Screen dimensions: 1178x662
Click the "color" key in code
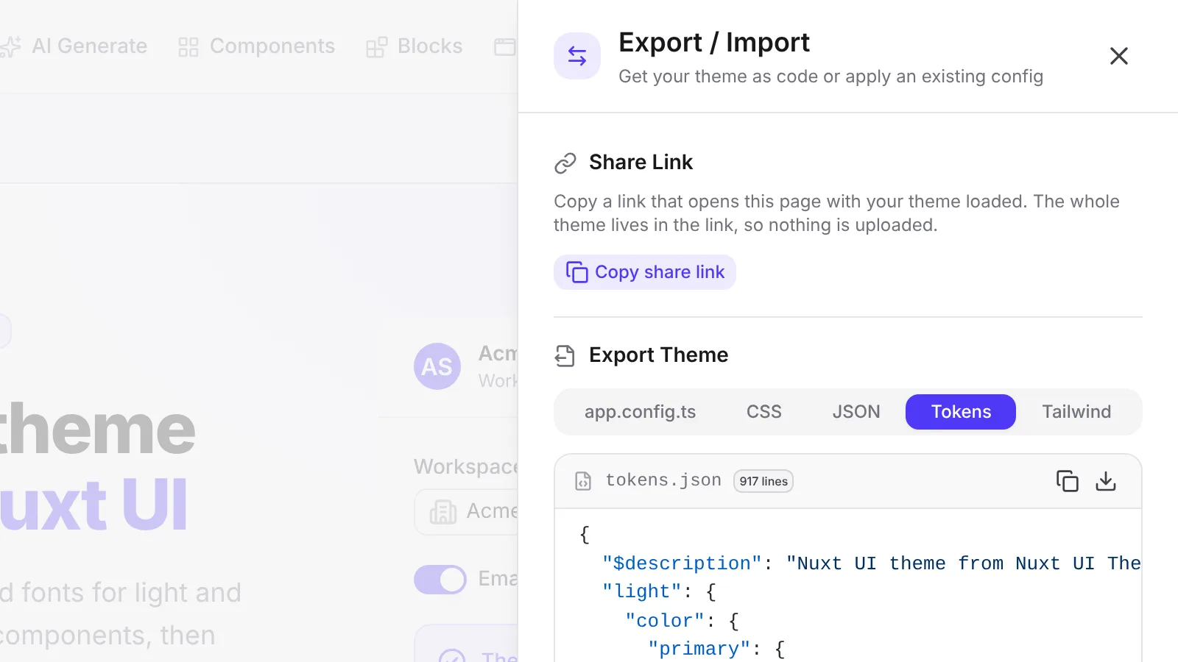pos(665,621)
